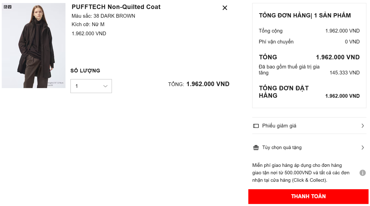Open the Tùy chọn quà tặng option
The height and width of the screenshot is (206, 370).
[x=282, y=148]
